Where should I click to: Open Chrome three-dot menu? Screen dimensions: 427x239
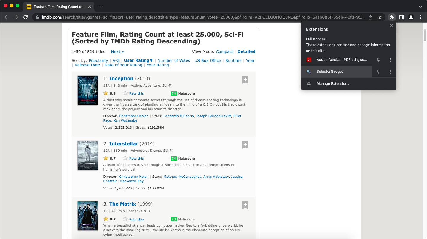(420, 17)
